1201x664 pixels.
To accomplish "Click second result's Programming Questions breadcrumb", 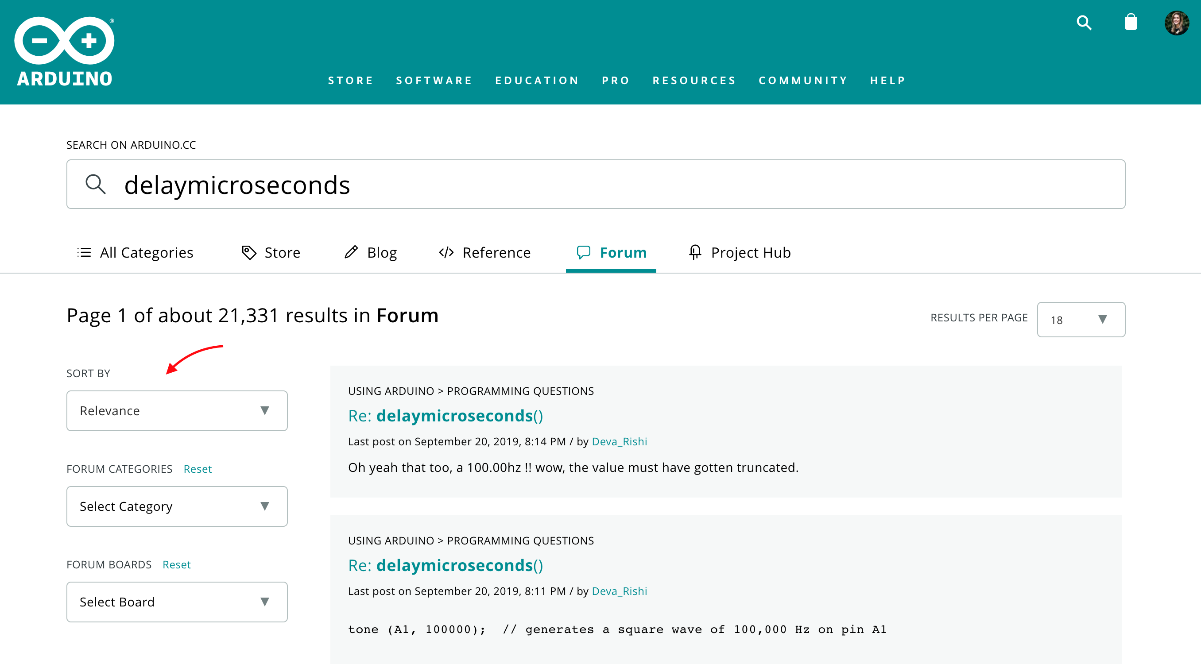I will click(x=520, y=540).
